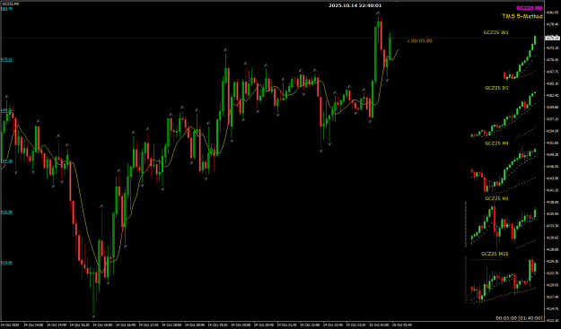This screenshot has height=329, width=561.
Task: Click the GCZ25 M15 label
Action: click(x=495, y=254)
